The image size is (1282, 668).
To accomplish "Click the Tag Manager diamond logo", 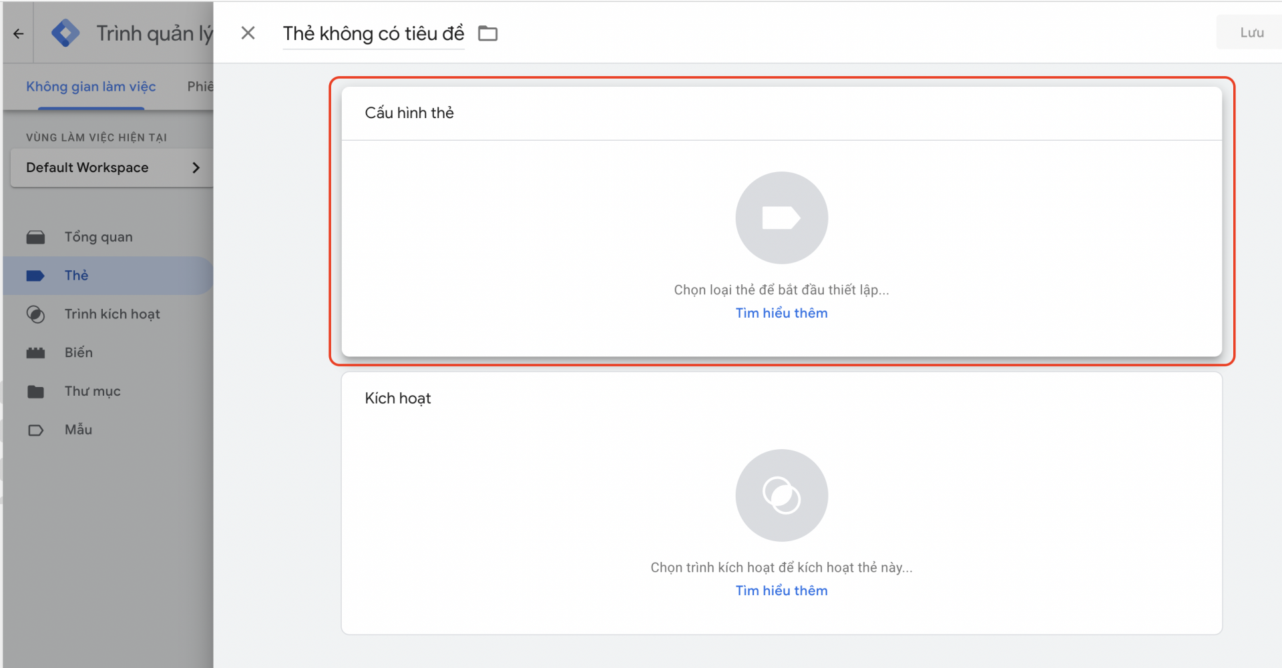I will click(x=65, y=33).
